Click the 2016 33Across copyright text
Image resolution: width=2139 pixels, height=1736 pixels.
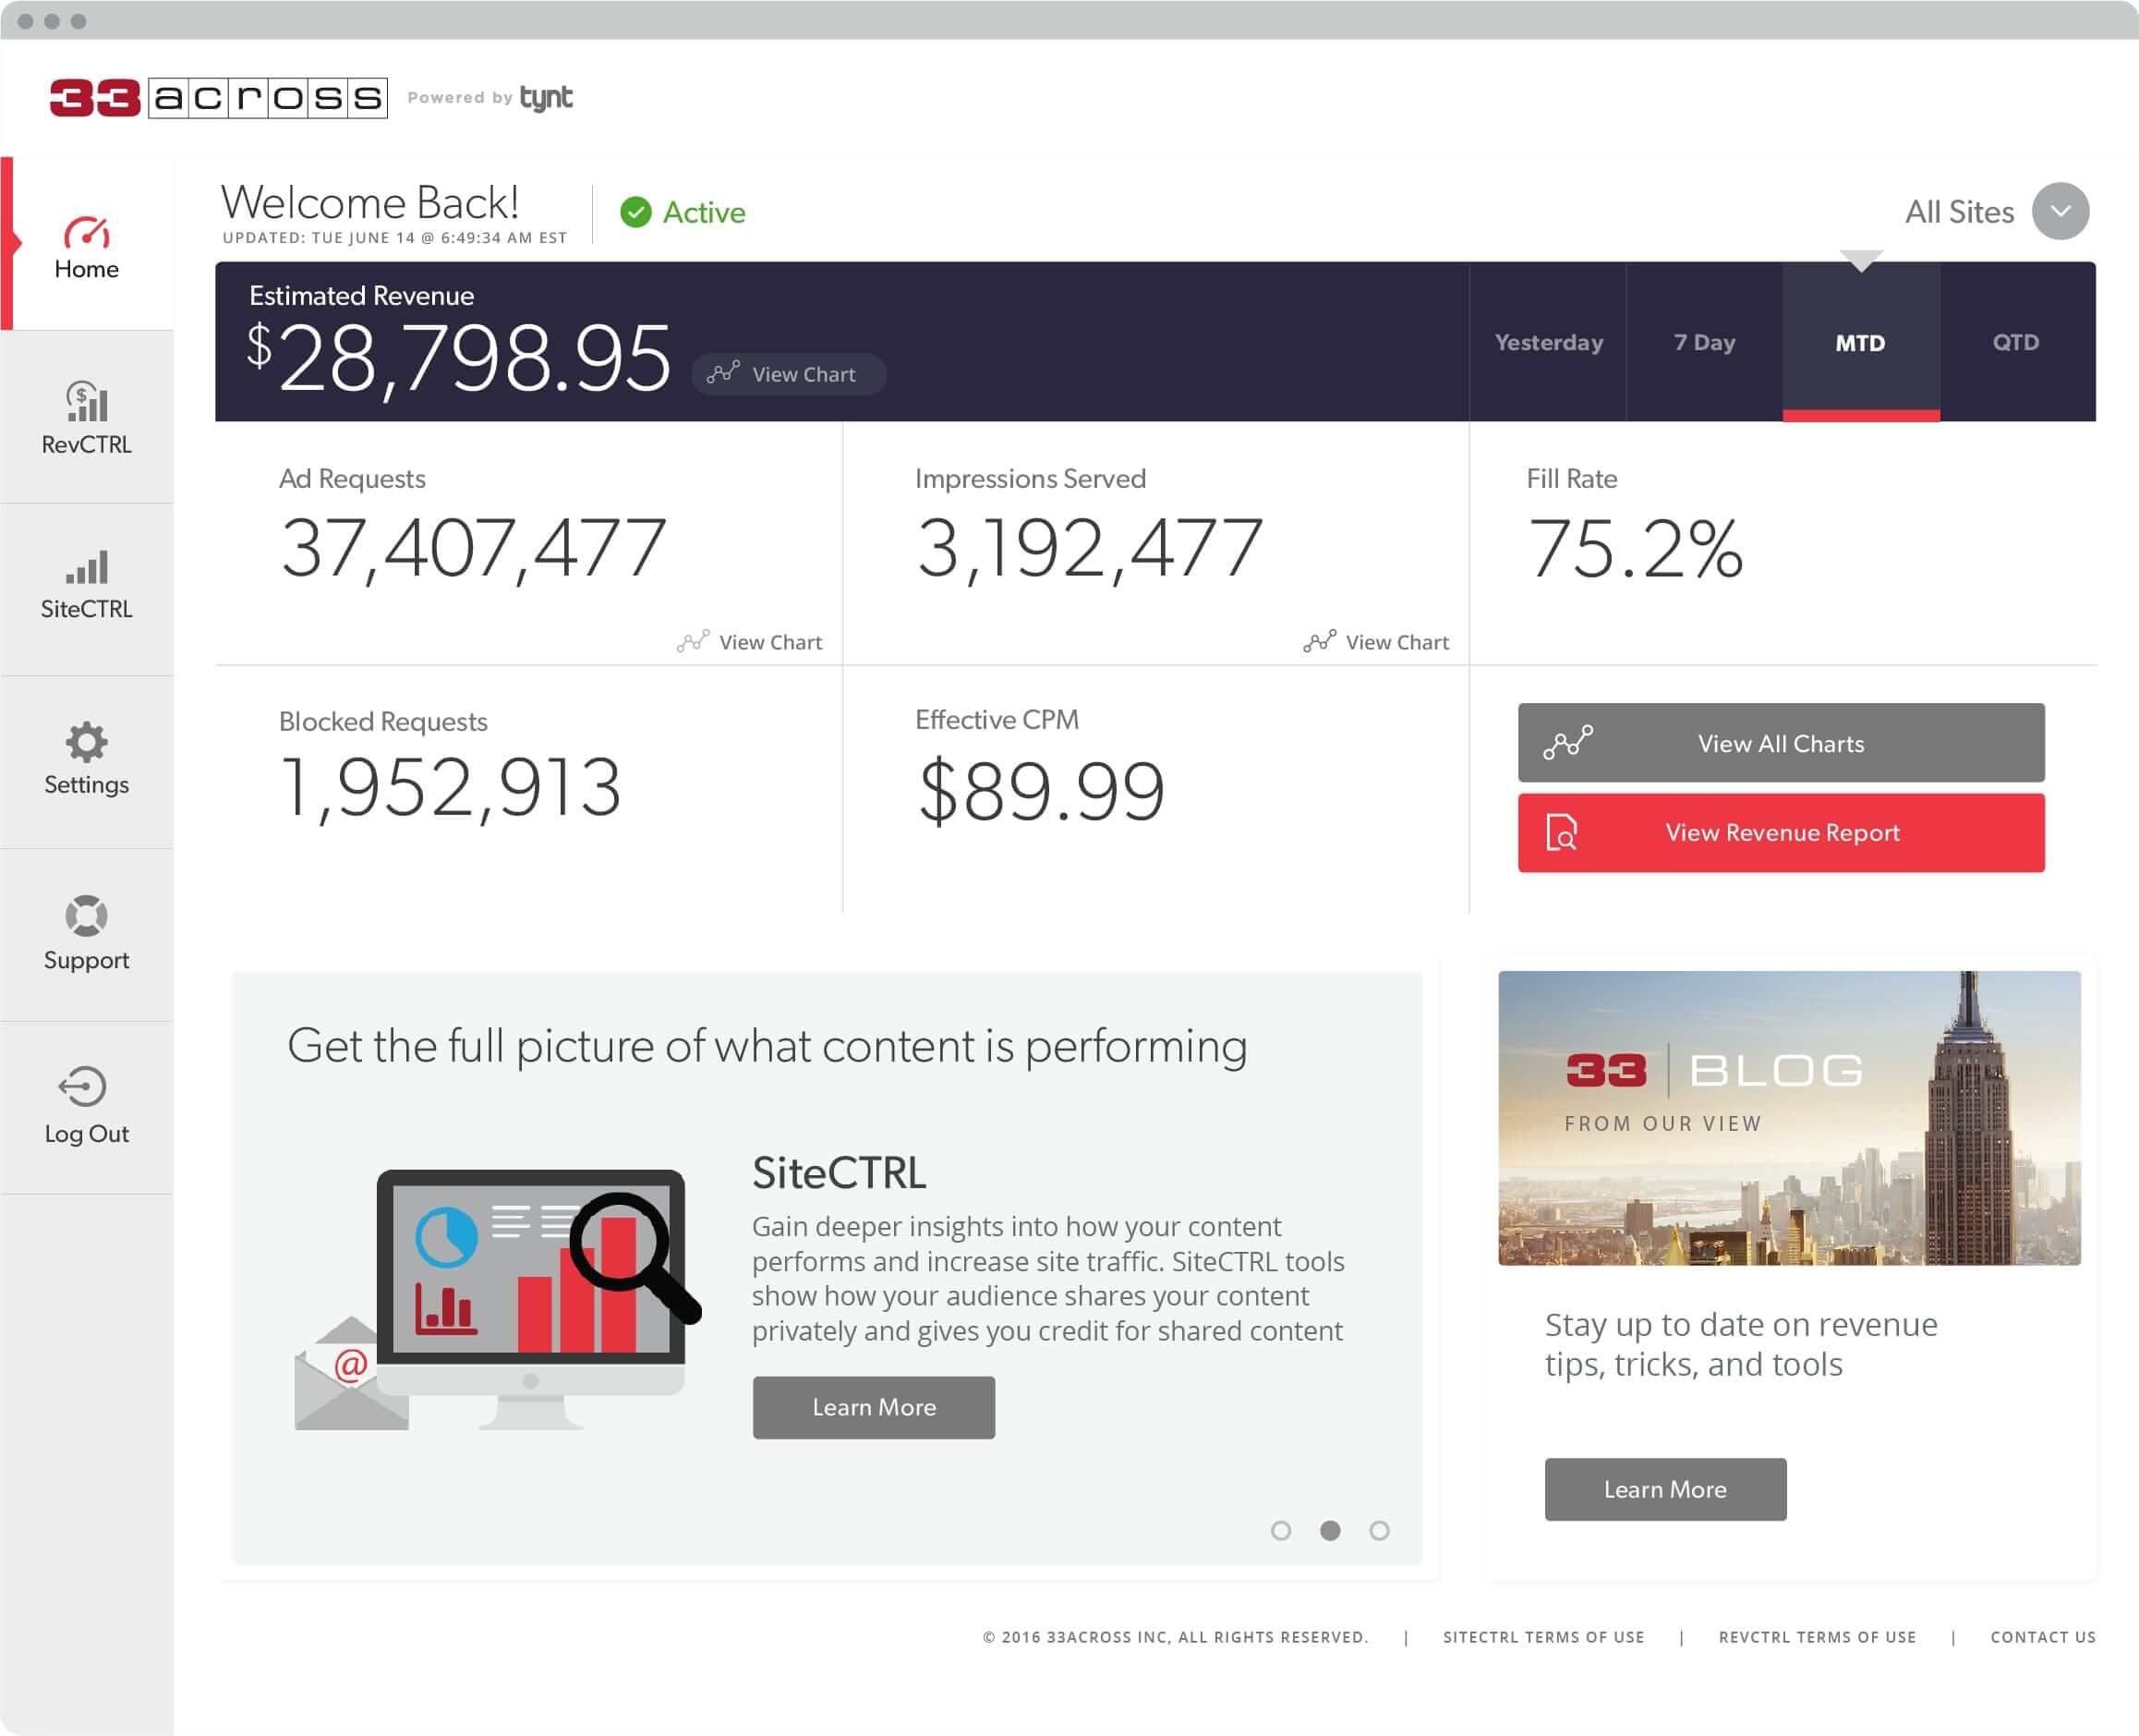pyautogui.click(x=1176, y=1637)
